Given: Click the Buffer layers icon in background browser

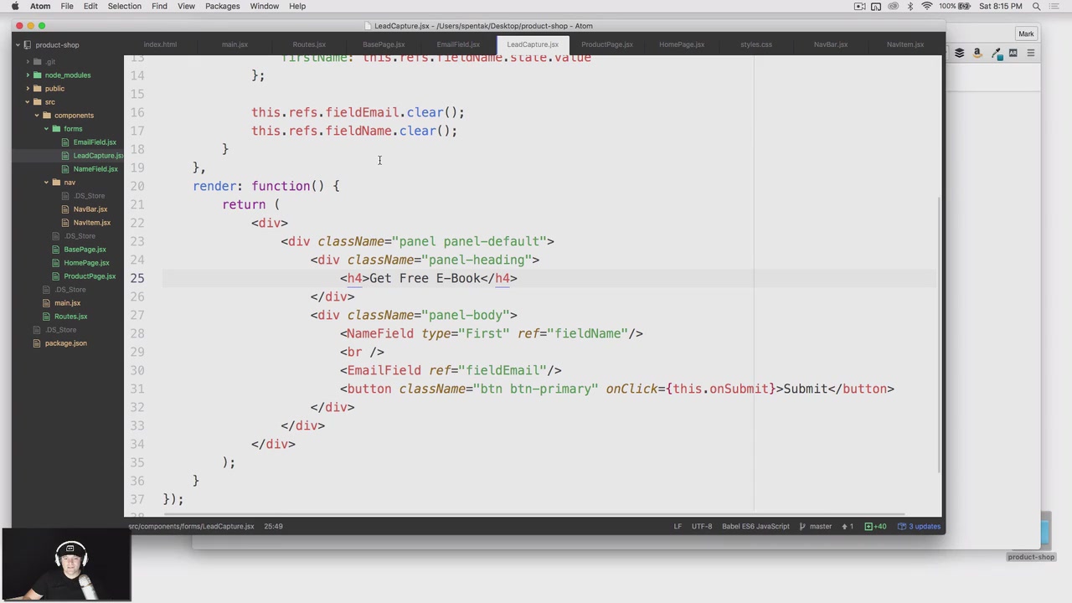Looking at the screenshot, I should coord(959,54).
